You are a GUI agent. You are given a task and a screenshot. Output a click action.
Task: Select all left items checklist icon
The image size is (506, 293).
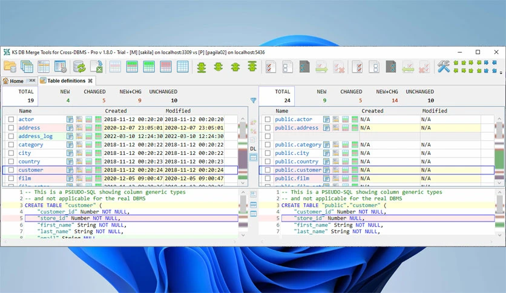(271, 67)
